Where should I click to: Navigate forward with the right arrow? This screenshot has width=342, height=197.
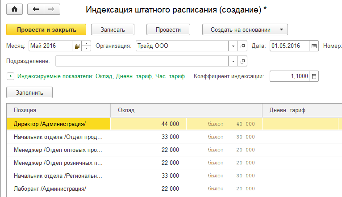click(51, 9)
